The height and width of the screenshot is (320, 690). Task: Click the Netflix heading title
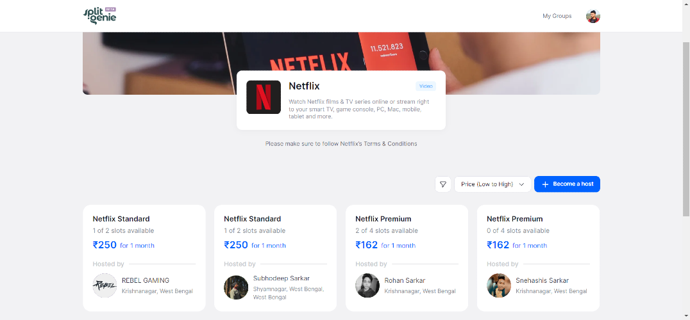[304, 86]
